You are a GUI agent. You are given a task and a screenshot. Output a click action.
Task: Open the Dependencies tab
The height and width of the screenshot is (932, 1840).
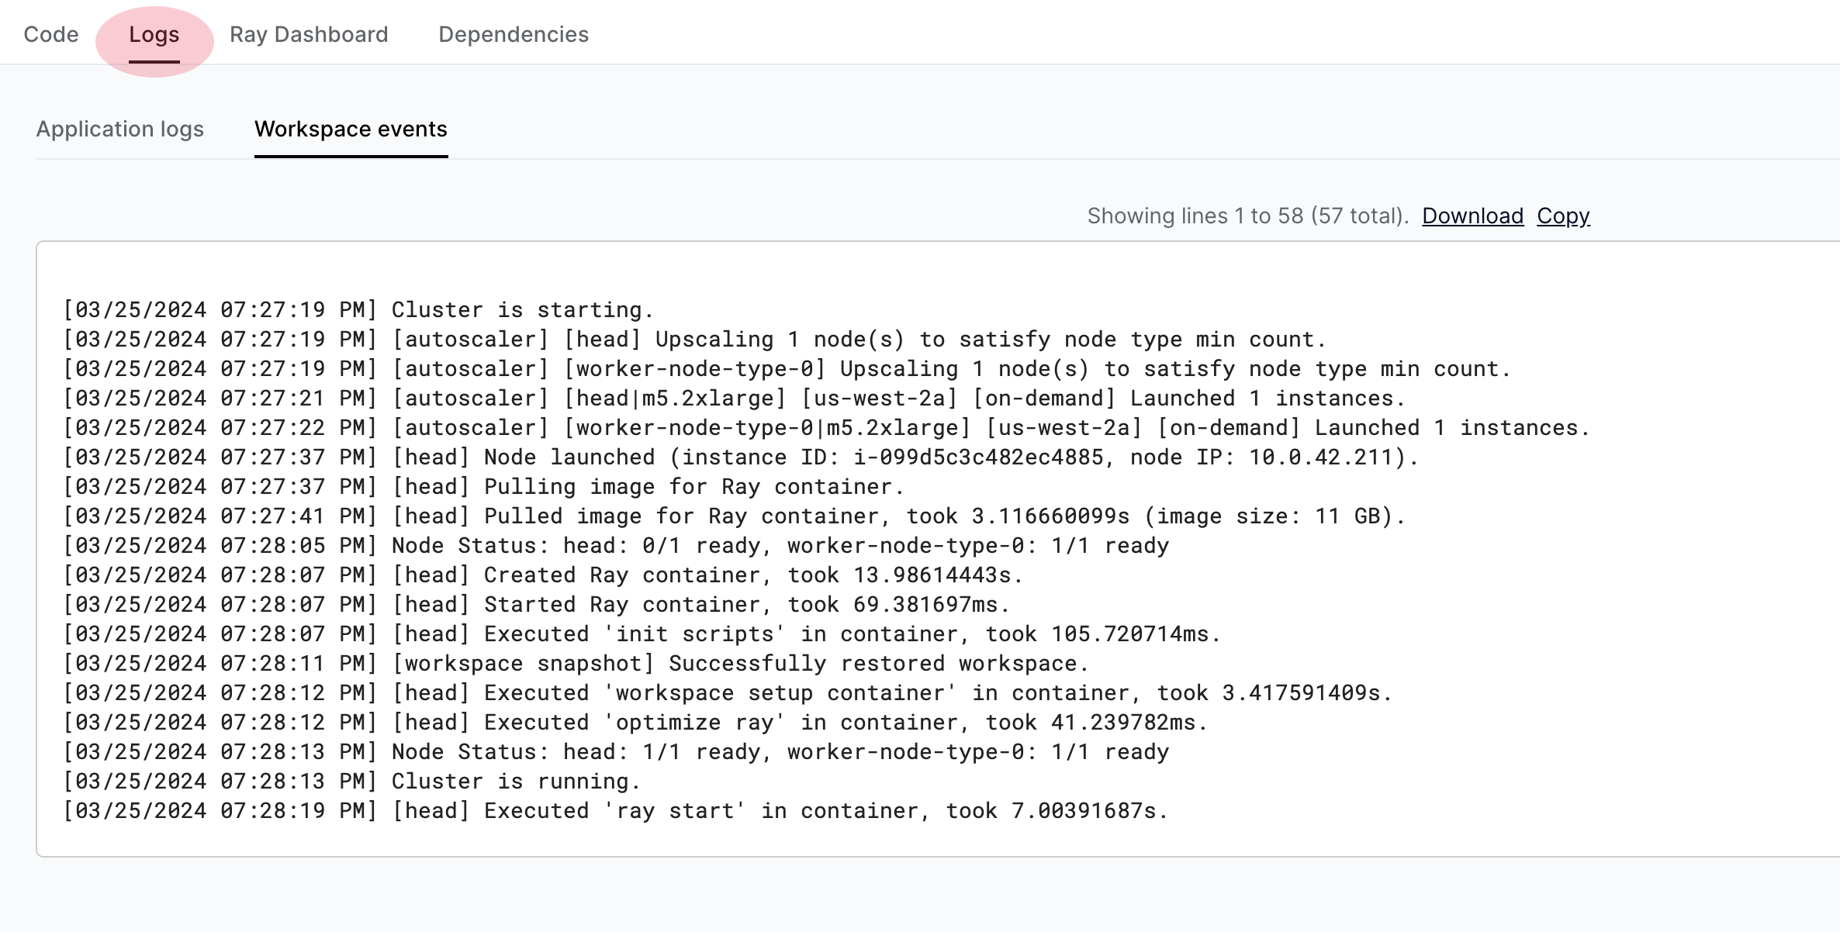click(514, 34)
